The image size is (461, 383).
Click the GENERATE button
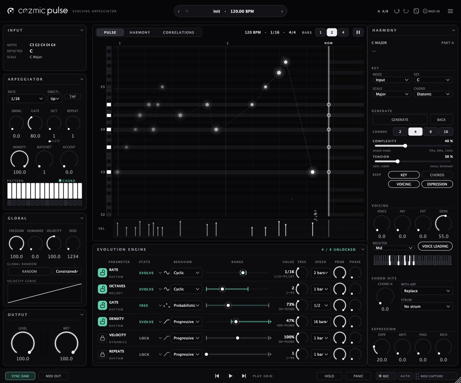399,119
